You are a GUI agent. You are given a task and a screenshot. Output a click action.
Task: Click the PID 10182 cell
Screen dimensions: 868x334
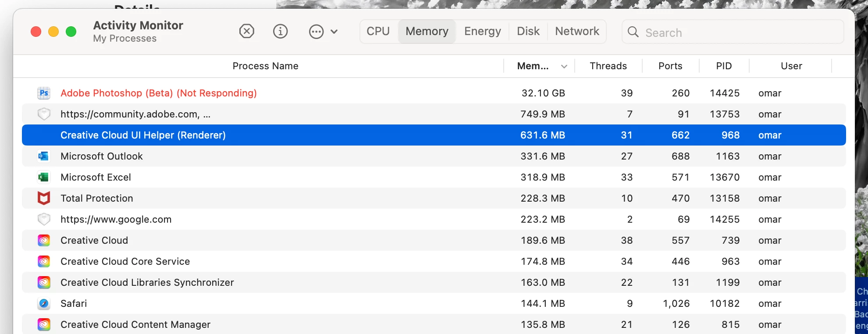click(725, 304)
